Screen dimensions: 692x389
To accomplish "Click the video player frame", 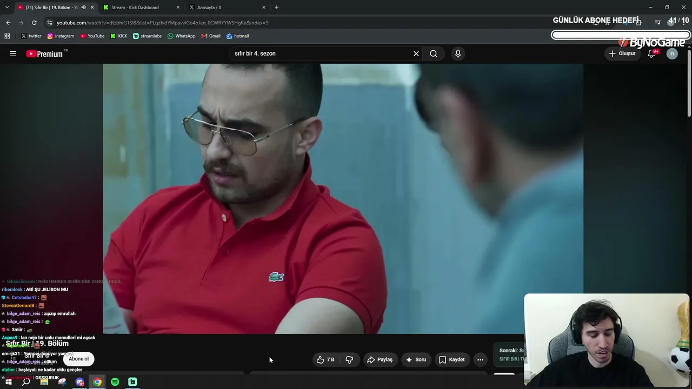I will pyautogui.click(x=343, y=198).
